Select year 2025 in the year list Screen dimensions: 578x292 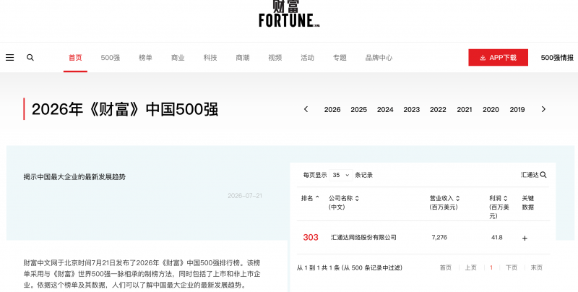tap(358, 110)
